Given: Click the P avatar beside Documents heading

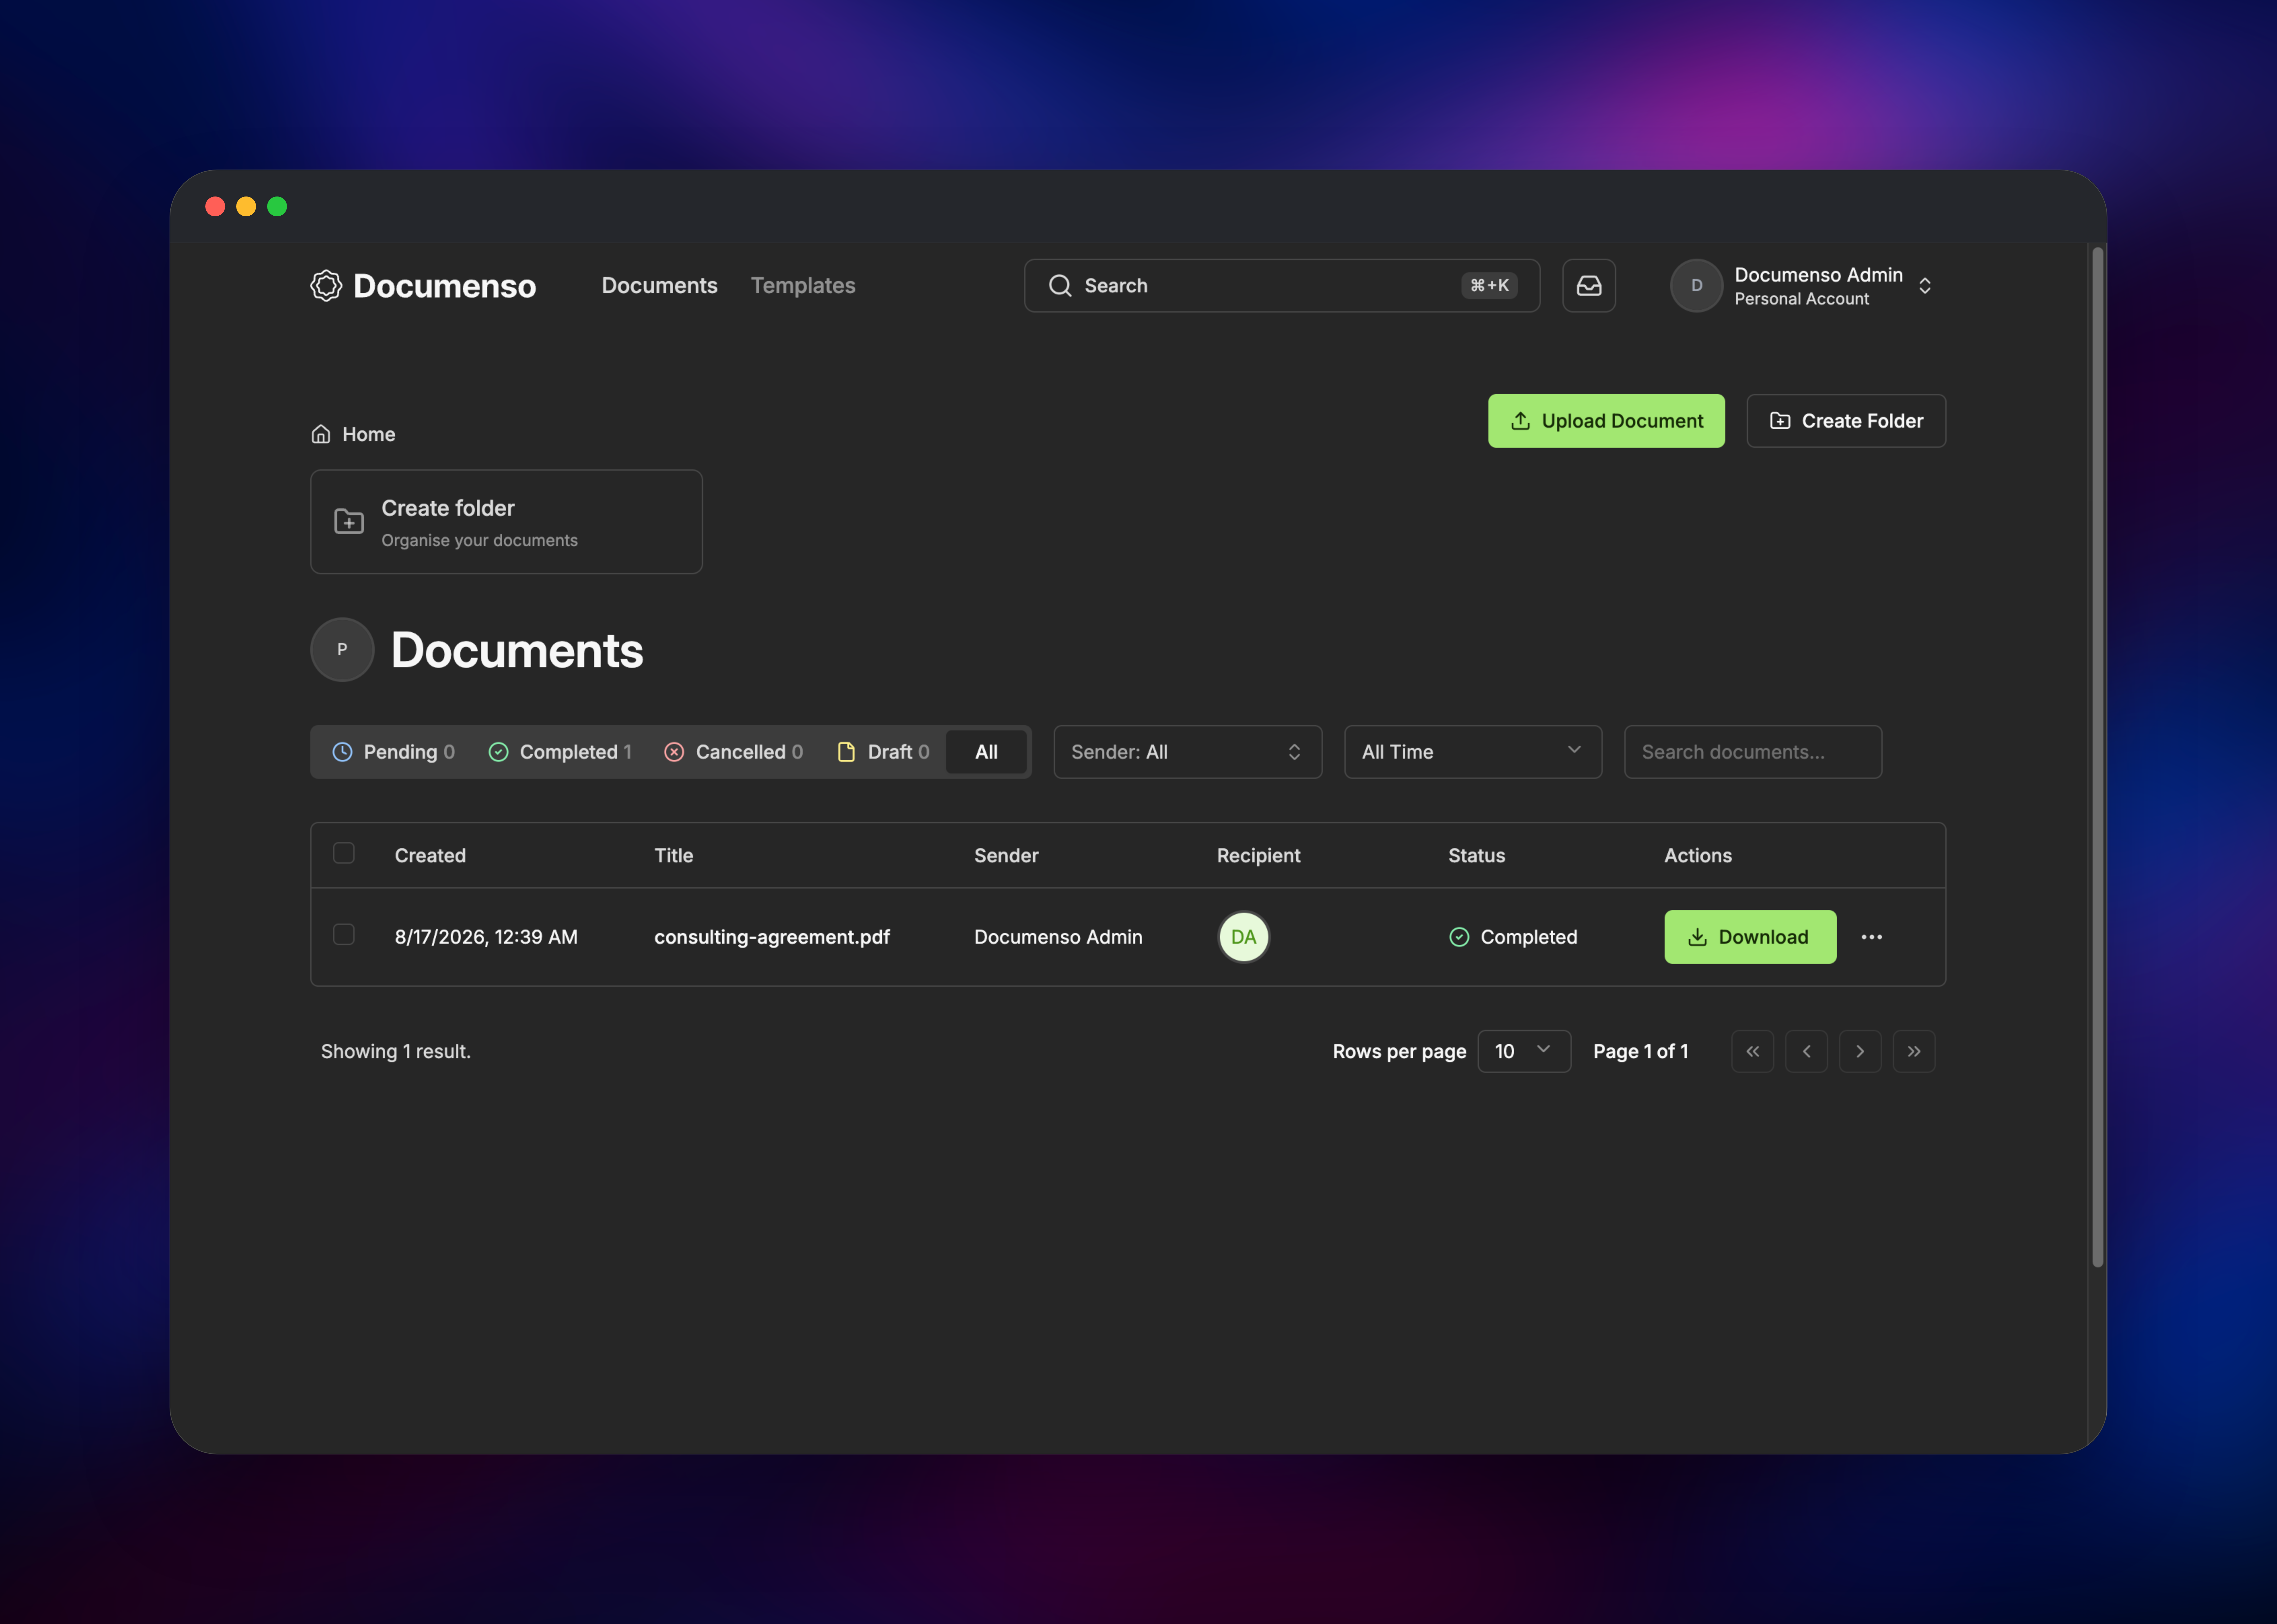Looking at the screenshot, I should pyautogui.click(x=342, y=650).
